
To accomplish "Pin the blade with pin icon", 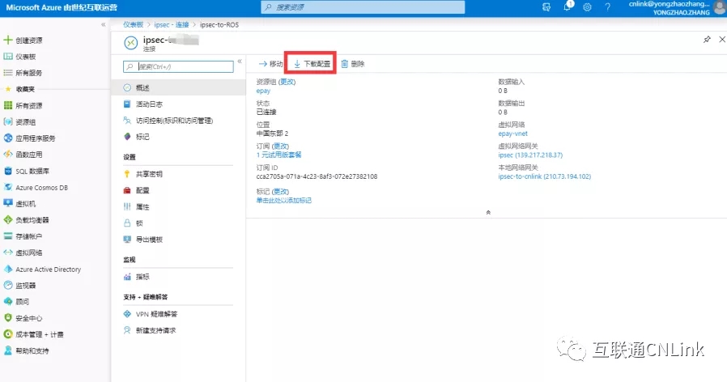I will (707, 40).
